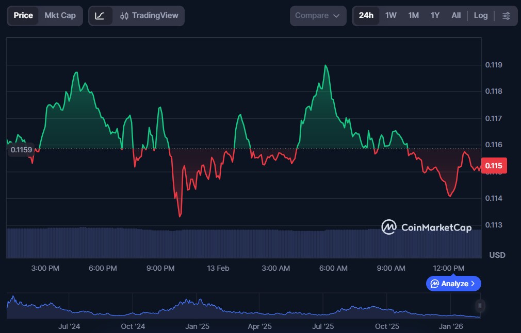521x333 pixels.
Task: Click the Analyze button
Action: tap(453, 284)
